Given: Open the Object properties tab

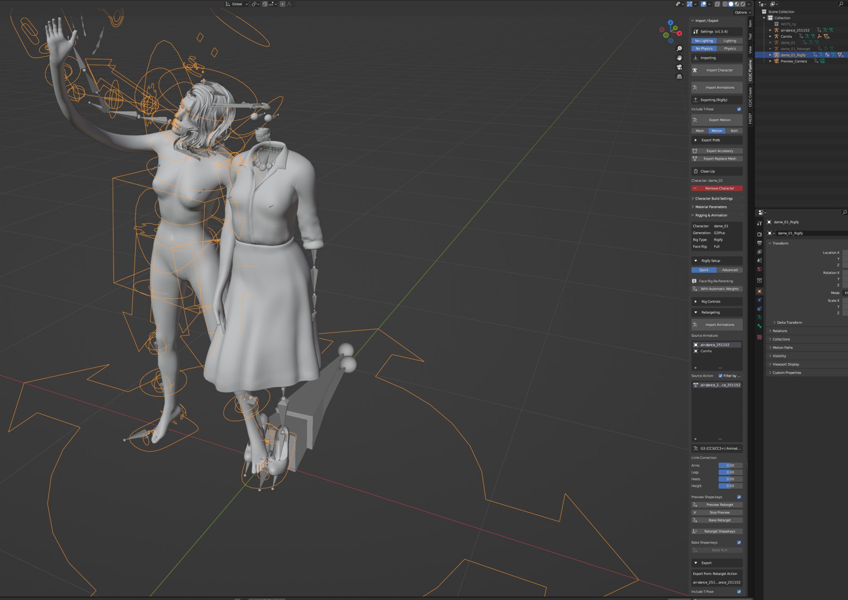Looking at the screenshot, I should 759,291.
